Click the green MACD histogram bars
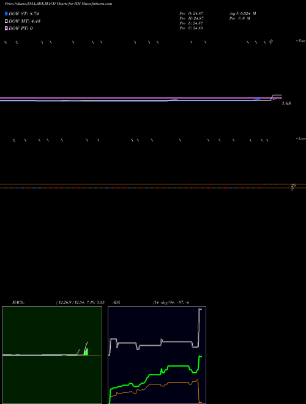 tap(86, 352)
